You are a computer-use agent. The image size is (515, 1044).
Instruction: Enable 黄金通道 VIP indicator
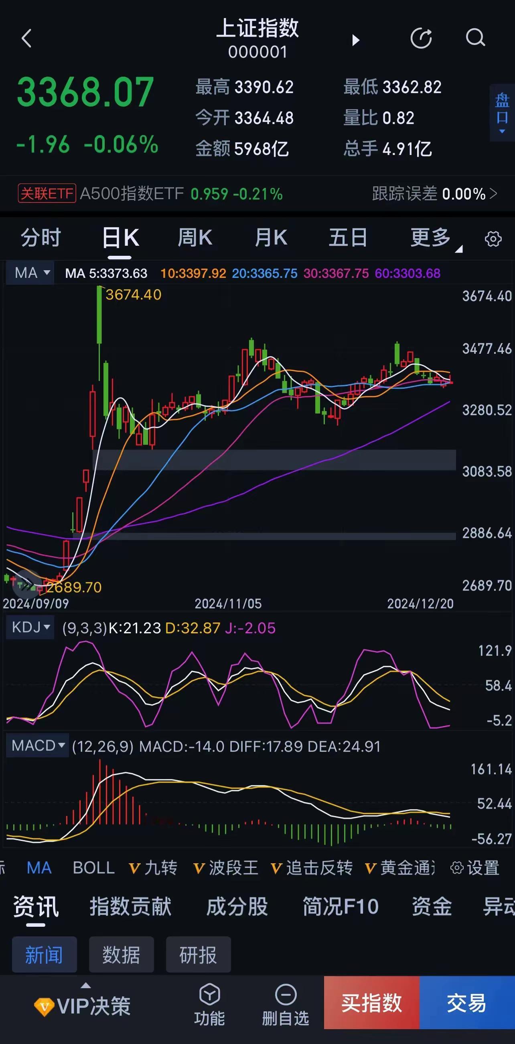coord(400,868)
